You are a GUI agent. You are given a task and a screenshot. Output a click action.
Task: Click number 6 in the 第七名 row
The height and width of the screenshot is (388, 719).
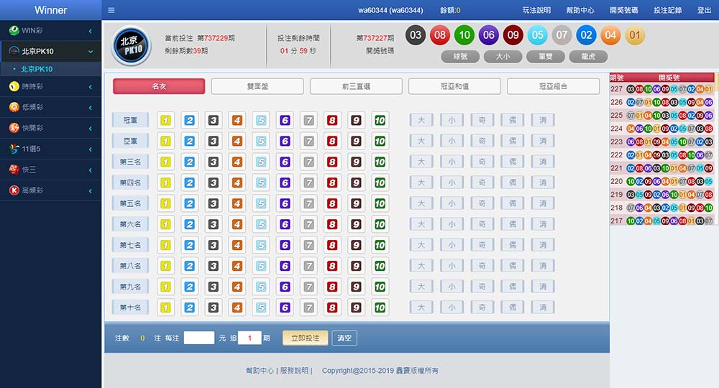[x=285, y=245]
